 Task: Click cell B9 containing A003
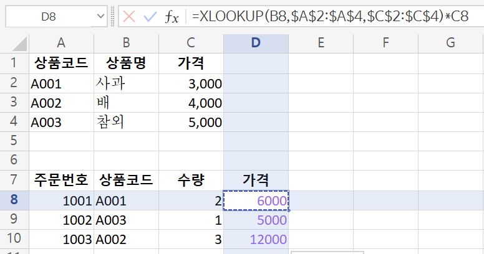[x=126, y=220]
